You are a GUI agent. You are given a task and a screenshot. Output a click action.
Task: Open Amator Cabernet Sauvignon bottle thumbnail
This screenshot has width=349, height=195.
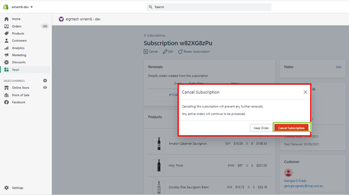(159, 144)
